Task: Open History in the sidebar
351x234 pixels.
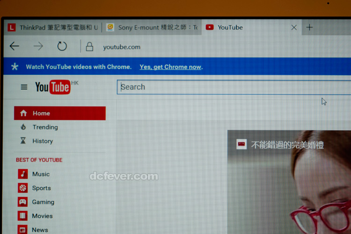Action: pyautogui.click(x=43, y=141)
